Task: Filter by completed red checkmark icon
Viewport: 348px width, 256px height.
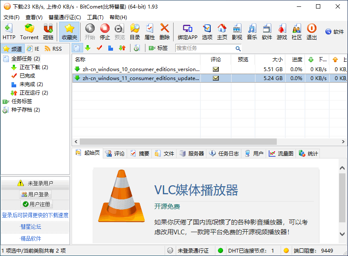Action: (x=99, y=48)
